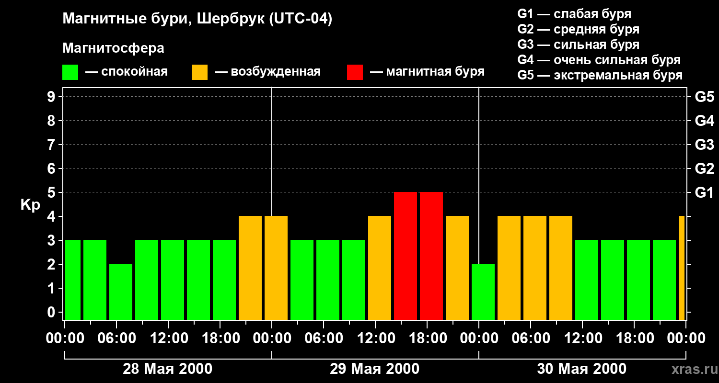Select the 'Магнитосфера' heading
Screen dimensions: 719x383
point(113,48)
